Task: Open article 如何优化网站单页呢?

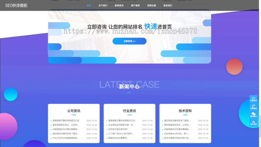Action: coord(118,129)
